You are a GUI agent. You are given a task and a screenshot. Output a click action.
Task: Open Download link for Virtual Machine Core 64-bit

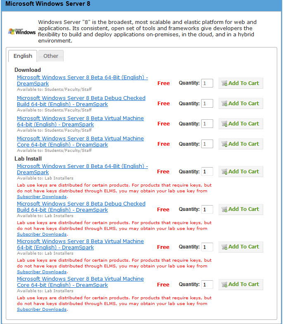(80, 142)
